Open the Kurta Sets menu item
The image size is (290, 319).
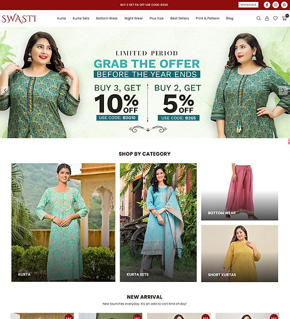[81, 18]
